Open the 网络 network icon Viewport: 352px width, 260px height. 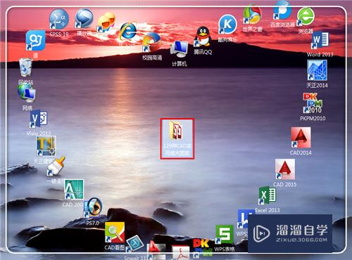27,93
